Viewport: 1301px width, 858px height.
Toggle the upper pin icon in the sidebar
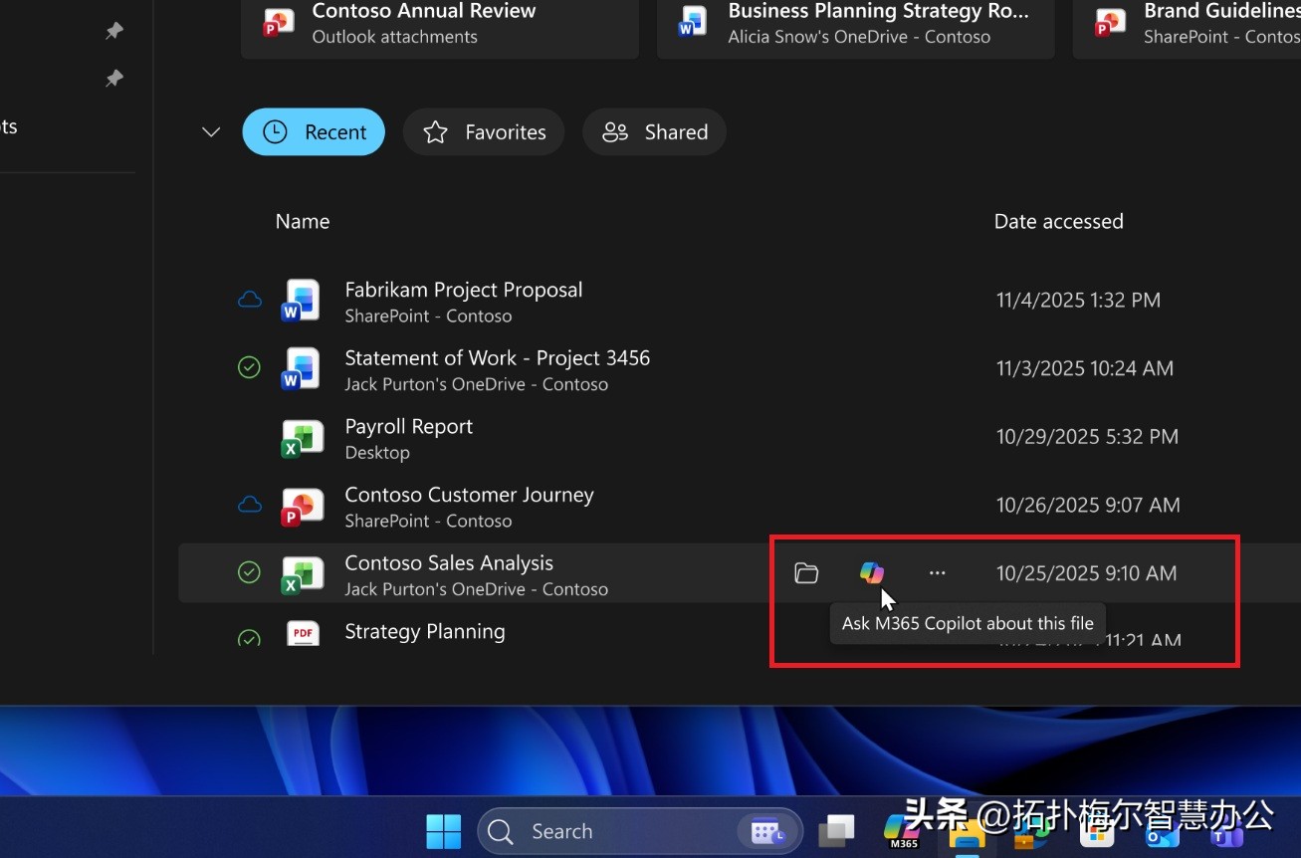pos(113,31)
